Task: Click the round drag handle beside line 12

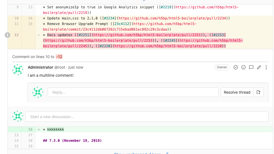Action: tap(7, 35)
